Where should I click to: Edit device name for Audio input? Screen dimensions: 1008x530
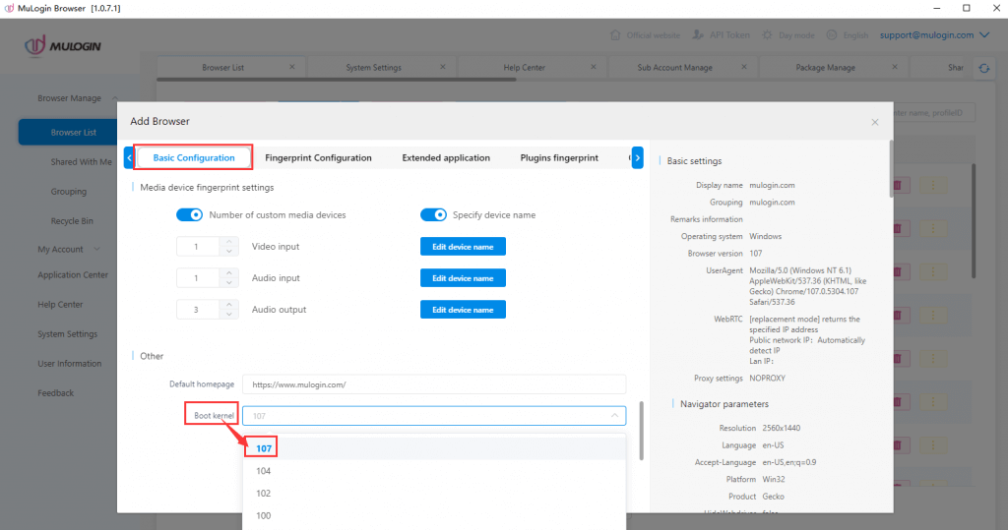[463, 278]
